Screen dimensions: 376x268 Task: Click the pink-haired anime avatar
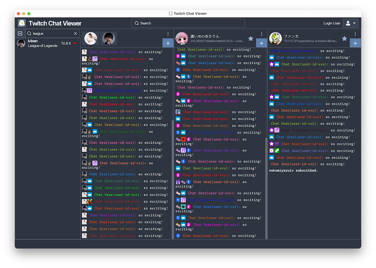(182, 38)
